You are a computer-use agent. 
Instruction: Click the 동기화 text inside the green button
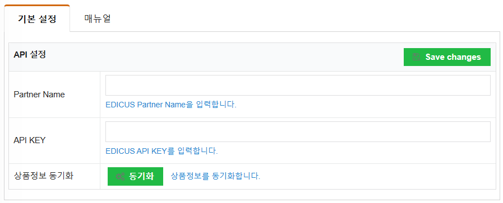point(141,177)
